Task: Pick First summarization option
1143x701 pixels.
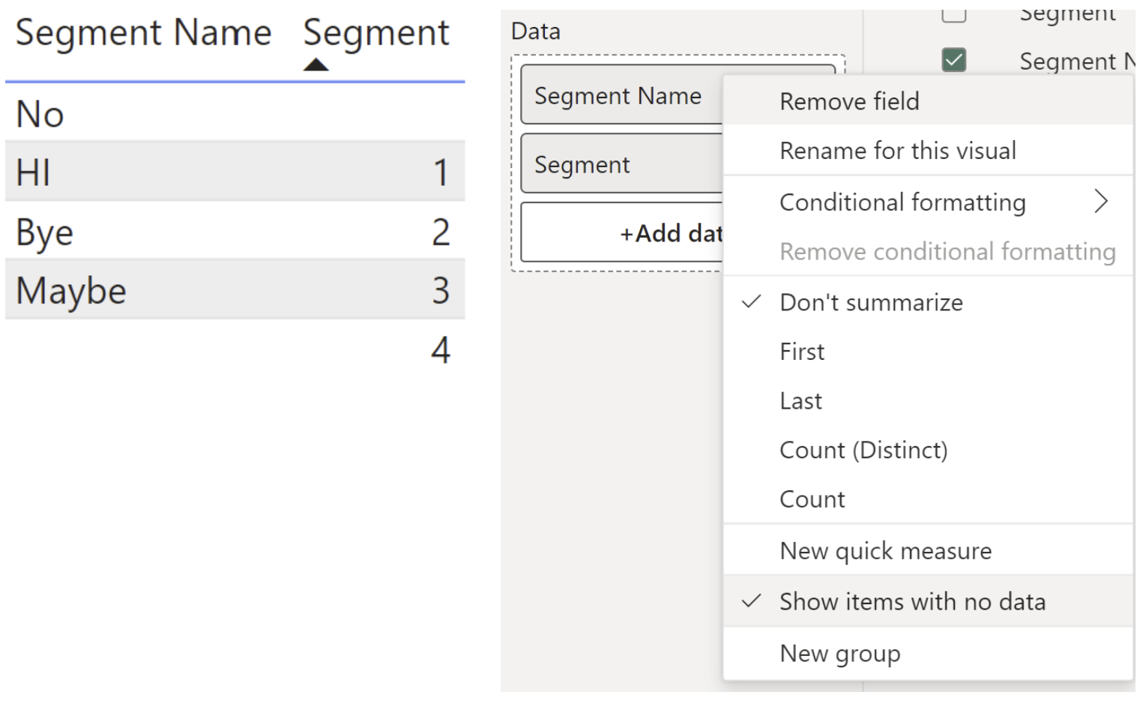Action: point(802,352)
